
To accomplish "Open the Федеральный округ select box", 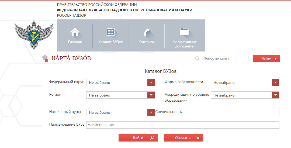I will (120, 82).
